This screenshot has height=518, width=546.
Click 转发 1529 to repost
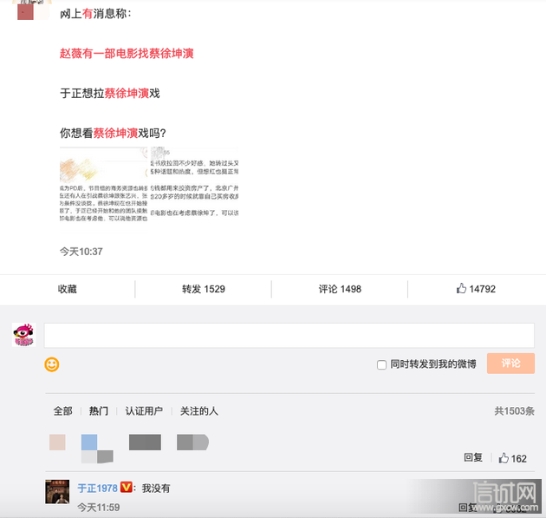(204, 289)
